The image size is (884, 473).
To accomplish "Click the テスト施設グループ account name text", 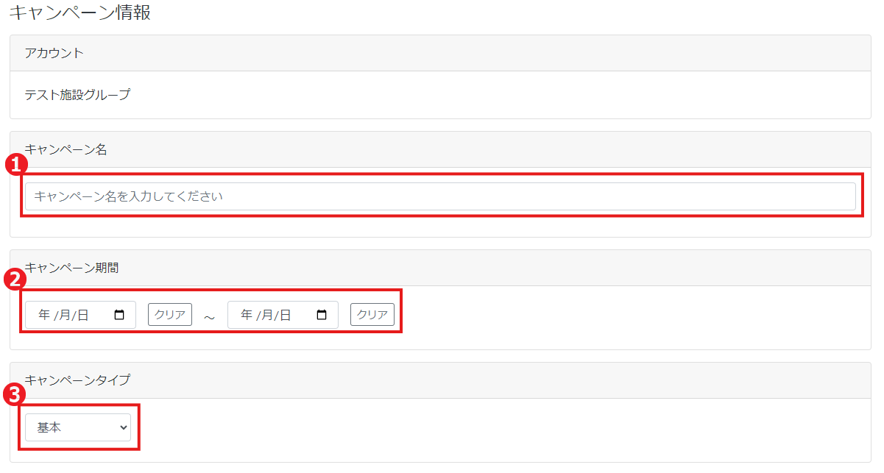I will 77,95.
